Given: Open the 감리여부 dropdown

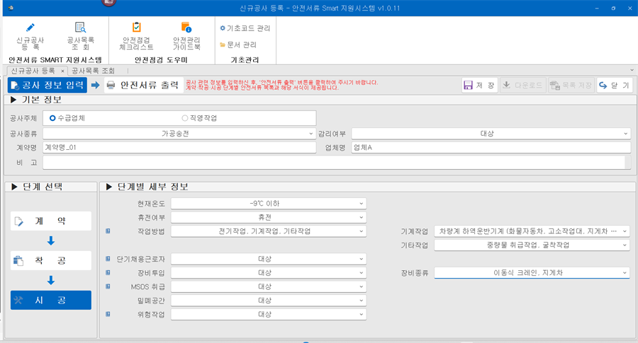Looking at the screenshot, I should [x=491, y=134].
